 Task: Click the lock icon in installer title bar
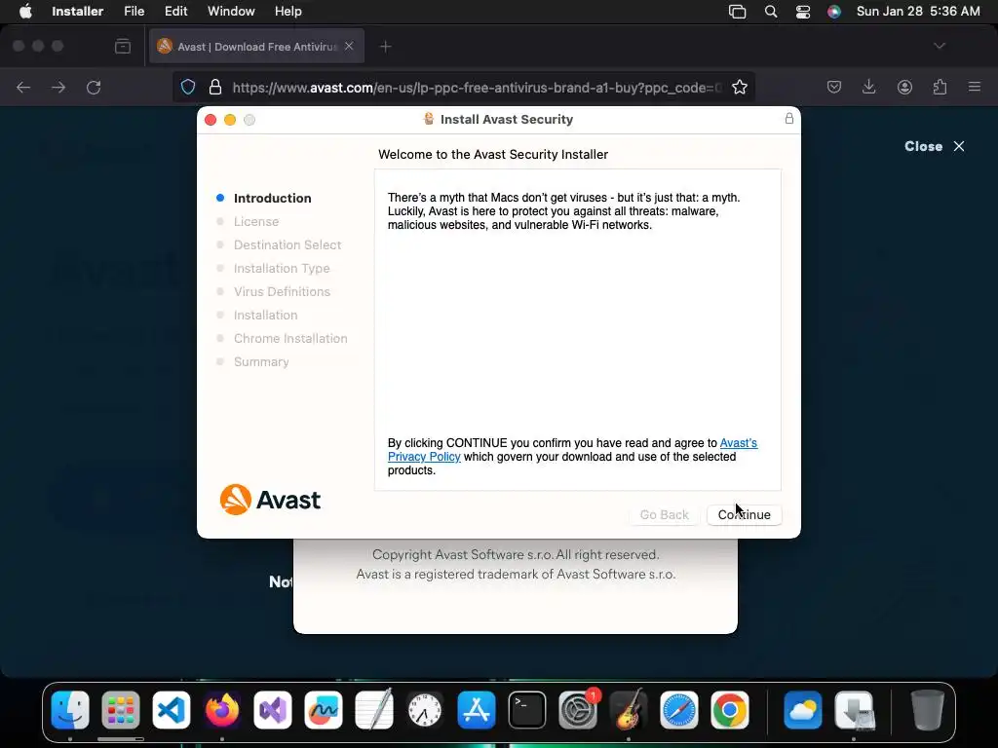(789, 118)
